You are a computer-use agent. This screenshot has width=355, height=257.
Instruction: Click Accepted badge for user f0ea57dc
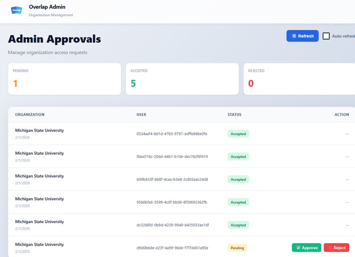(238, 157)
